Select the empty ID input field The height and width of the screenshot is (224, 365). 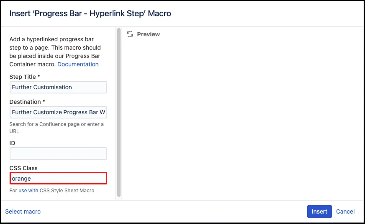tap(58, 154)
